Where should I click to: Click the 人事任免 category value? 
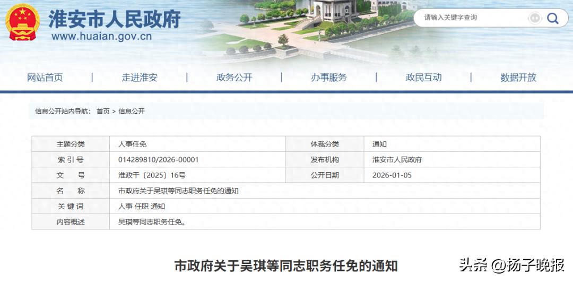(132, 144)
